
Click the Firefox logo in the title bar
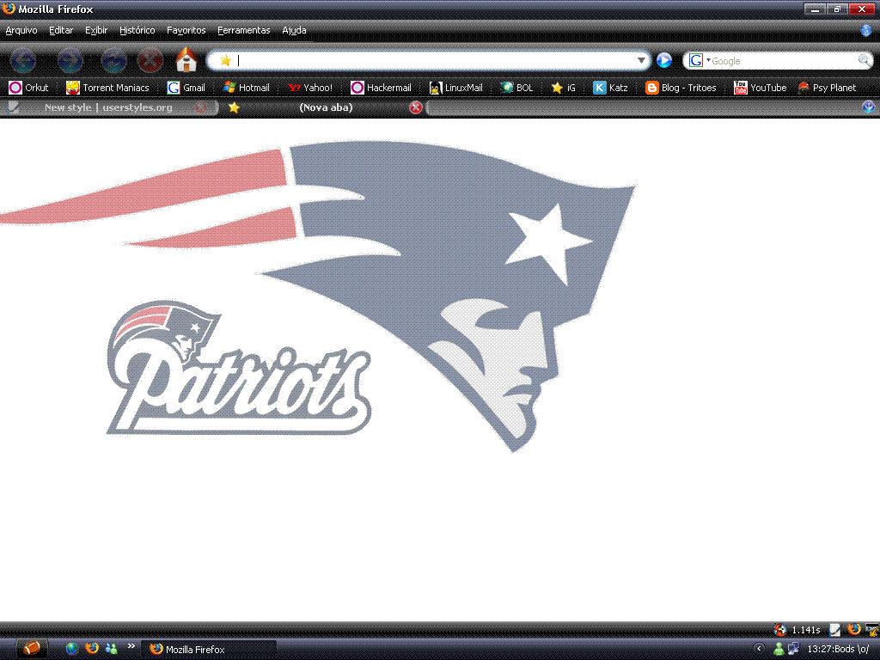9,9
